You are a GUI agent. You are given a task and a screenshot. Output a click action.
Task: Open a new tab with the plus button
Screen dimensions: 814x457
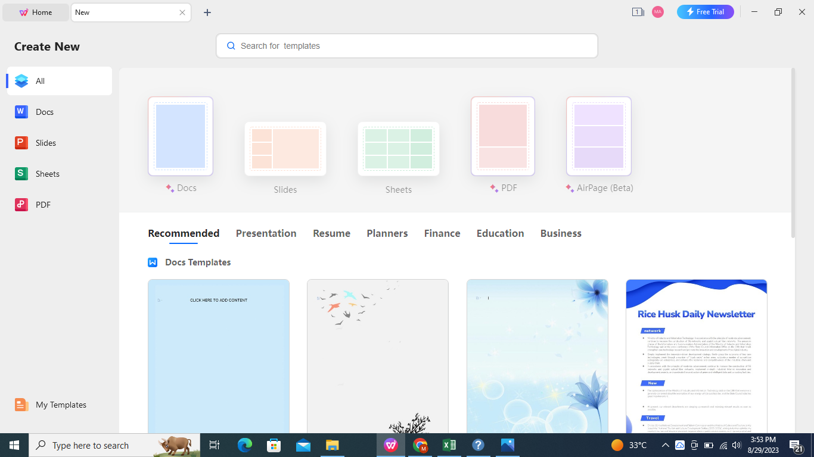[x=207, y=12]
